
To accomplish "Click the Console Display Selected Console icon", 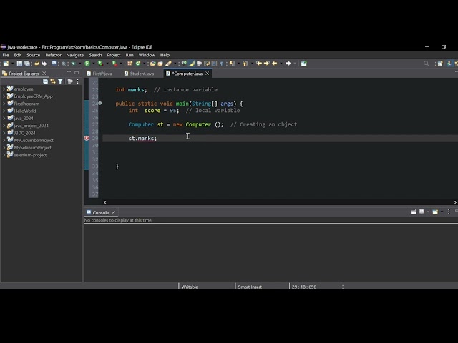I will [422, 212].
